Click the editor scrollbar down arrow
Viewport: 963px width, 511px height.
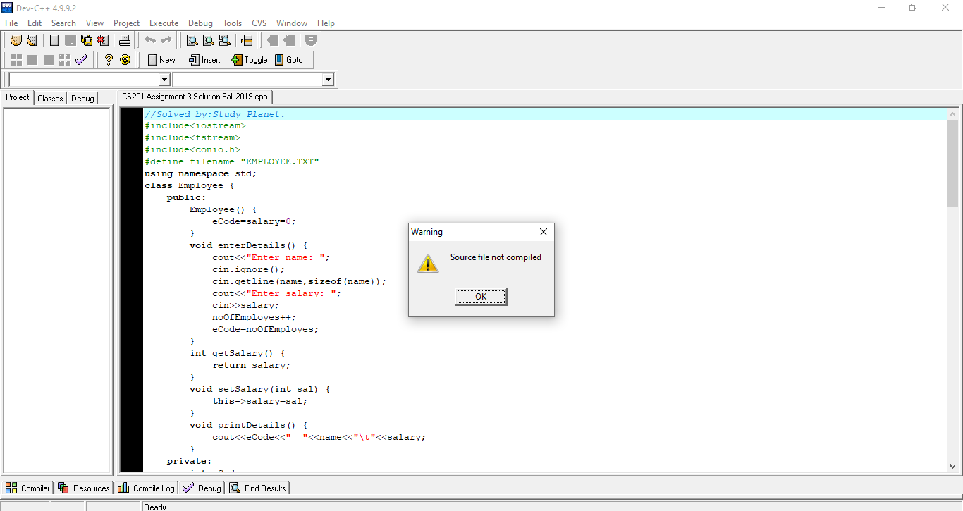[x=953, y=466]
